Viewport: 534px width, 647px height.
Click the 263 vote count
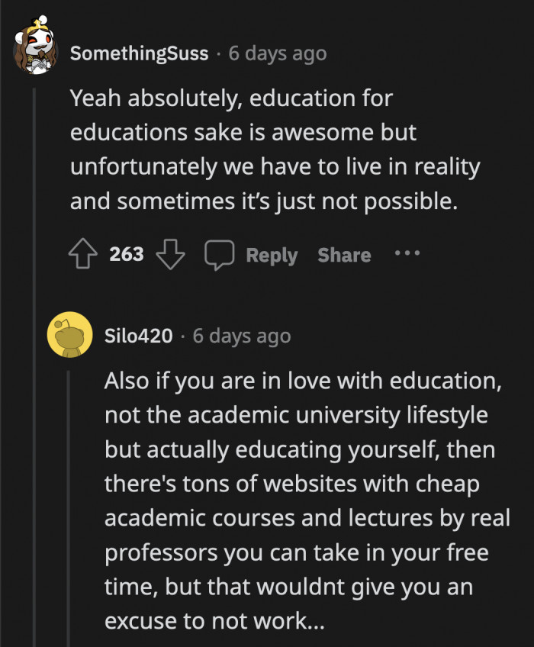127,254
